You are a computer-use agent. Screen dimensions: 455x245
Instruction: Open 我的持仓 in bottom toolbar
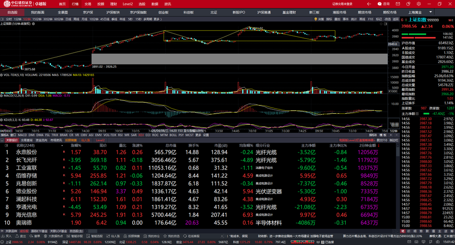pos(151,236)
